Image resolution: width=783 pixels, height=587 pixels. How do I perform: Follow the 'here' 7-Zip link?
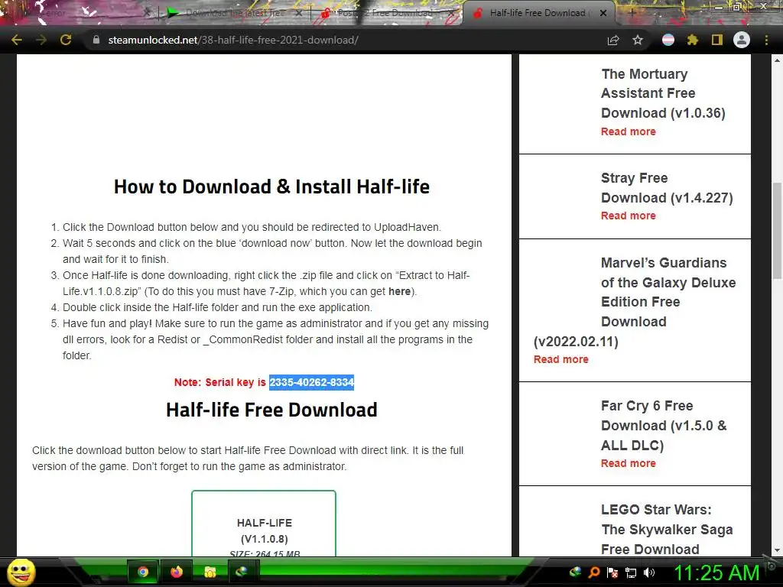click(x=399, y=291)
